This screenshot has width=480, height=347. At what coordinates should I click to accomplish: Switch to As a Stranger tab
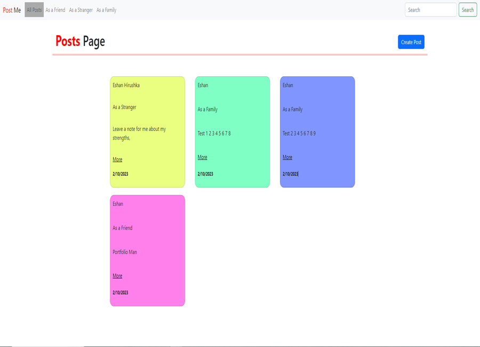[x=81, y=10]
